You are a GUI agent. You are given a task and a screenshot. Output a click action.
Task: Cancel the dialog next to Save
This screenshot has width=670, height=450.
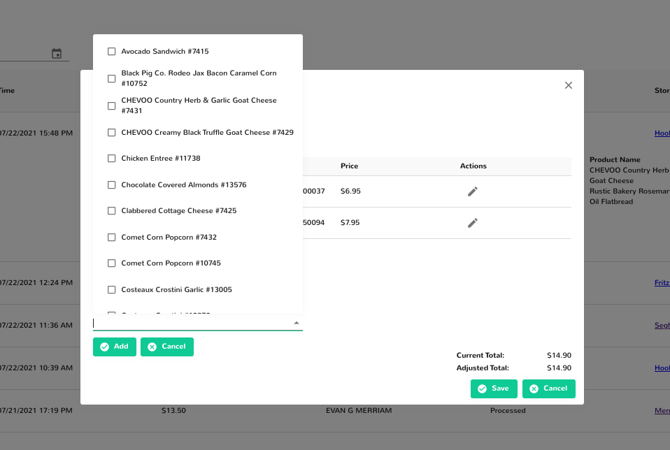tap(548, 389)
